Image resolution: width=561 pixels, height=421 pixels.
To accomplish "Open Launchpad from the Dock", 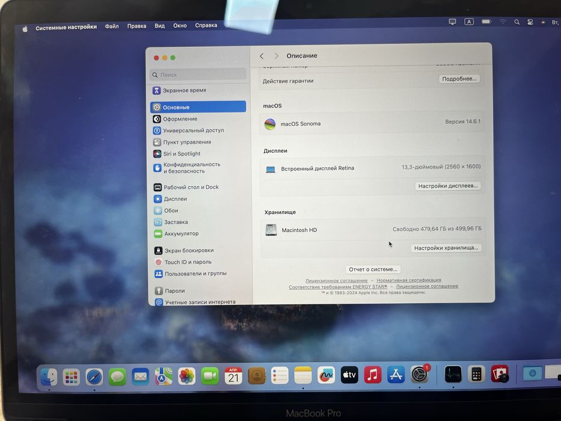I will [71, 377].
